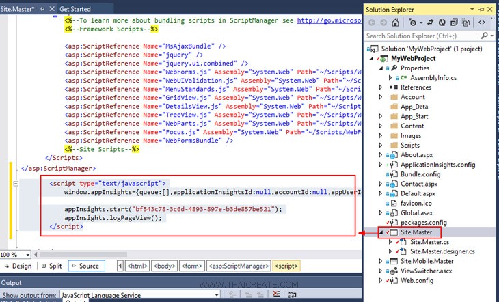499x302 pixels.
Task: Click Clear All icon in Output toolbar
Action: click(277, 294)
